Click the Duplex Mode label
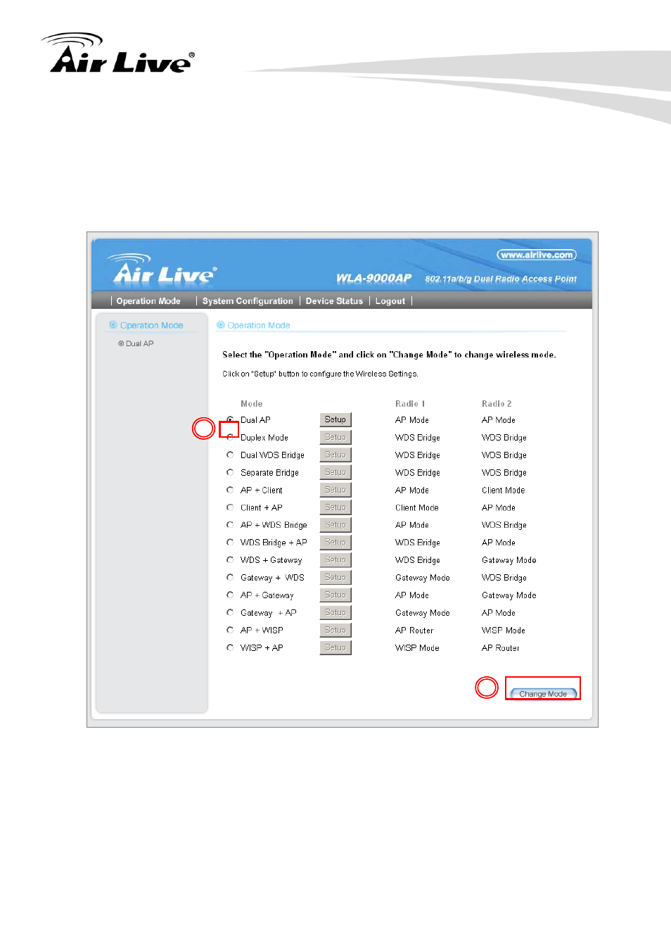 (264, 438)
